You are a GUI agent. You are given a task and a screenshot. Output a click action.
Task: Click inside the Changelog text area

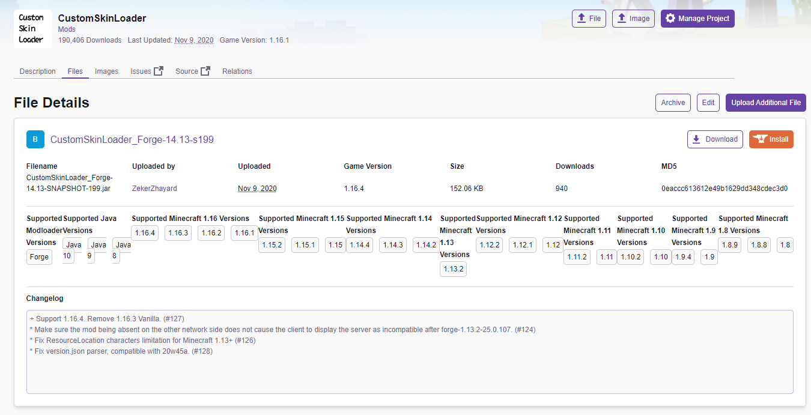pyautogui.click(x=409, y=360)
